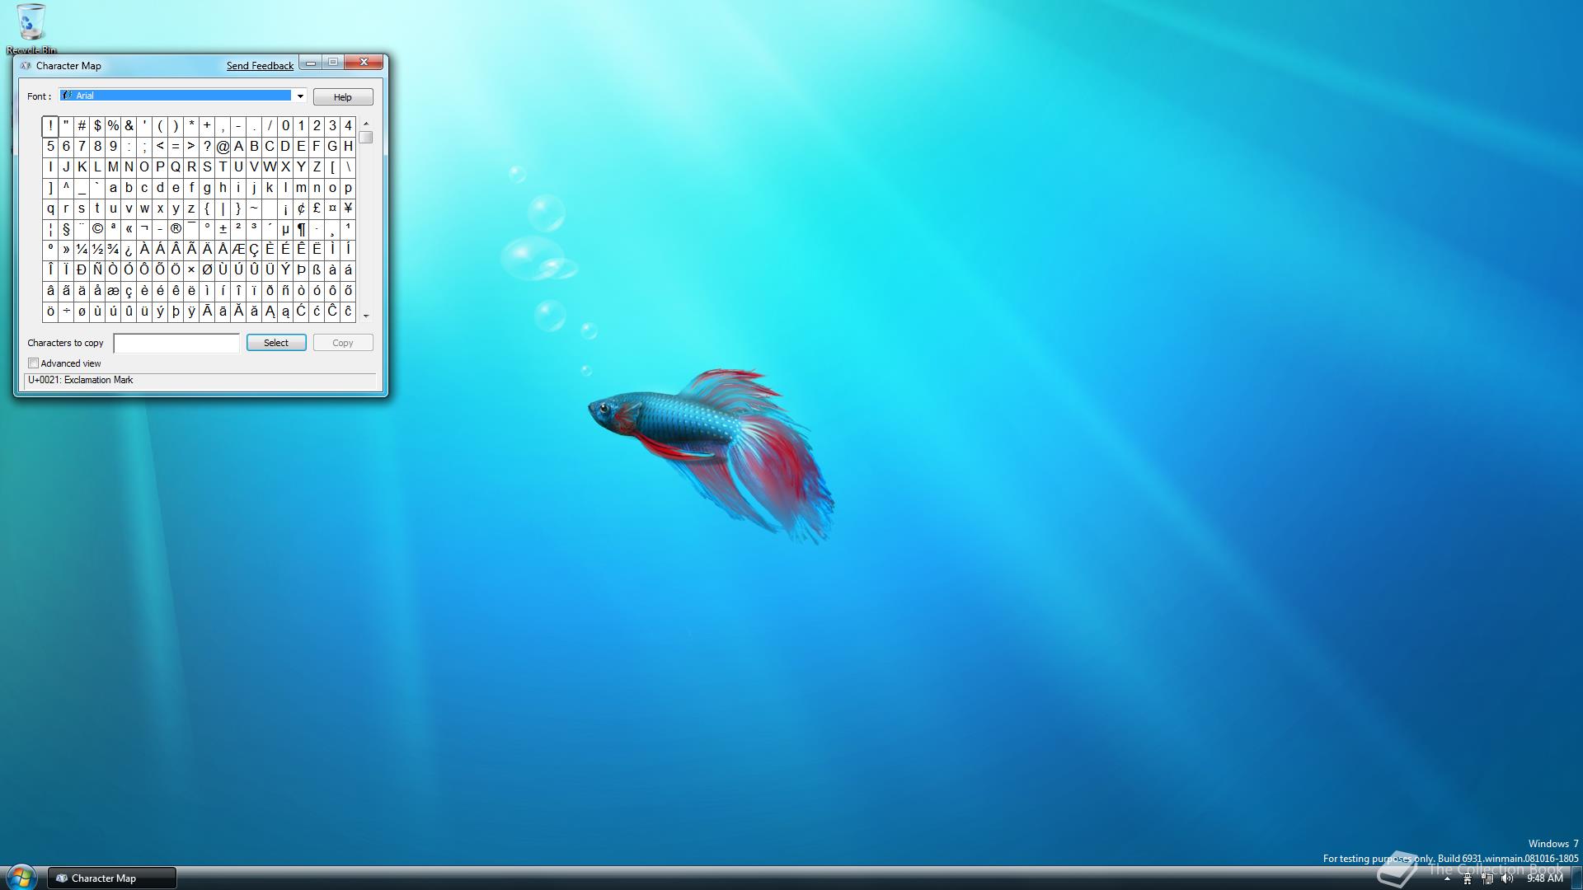Viewport: 1583px width, 890px height.
Task: Select the exclamation mark character
Action: click(x=50, y=126)
